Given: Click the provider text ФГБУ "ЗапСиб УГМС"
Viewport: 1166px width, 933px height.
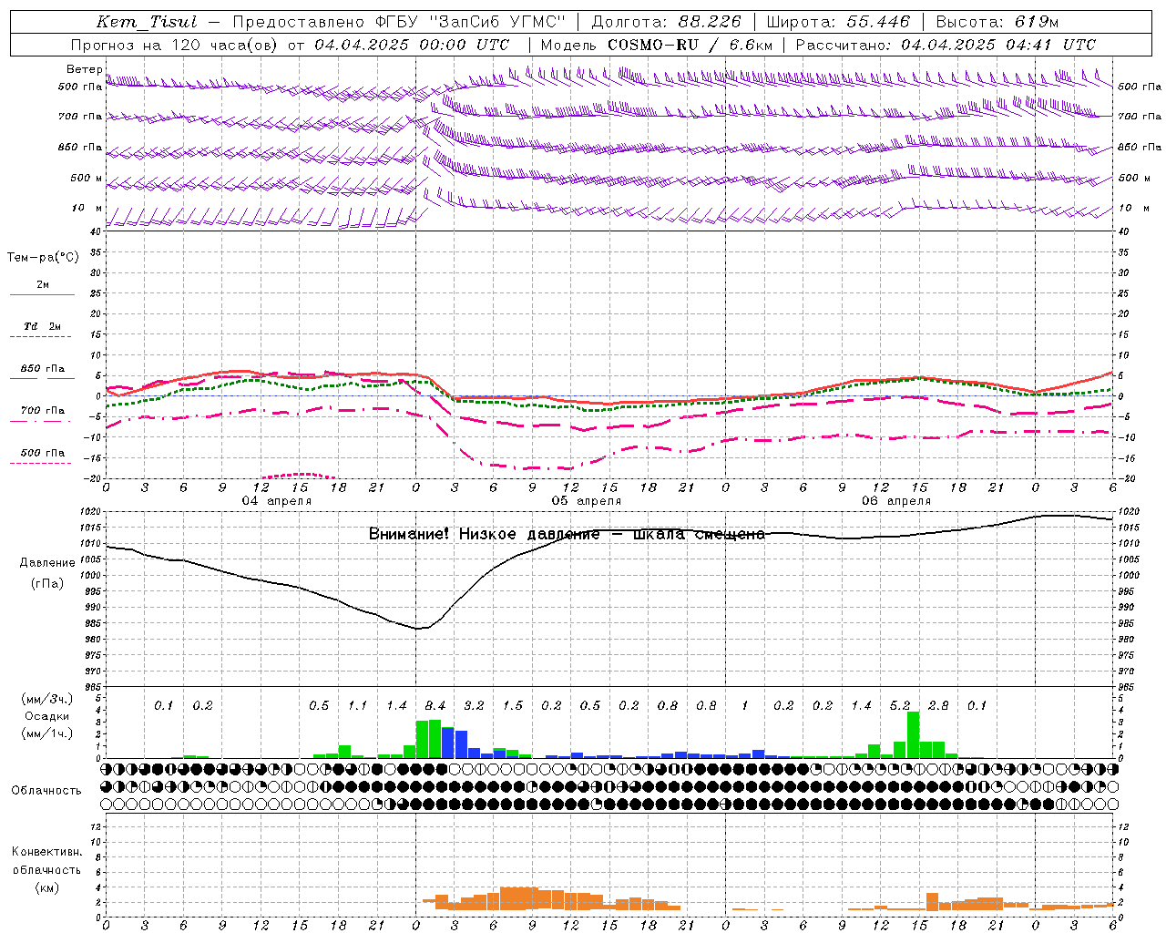Looking at the screenshot, I should point(470,22).
